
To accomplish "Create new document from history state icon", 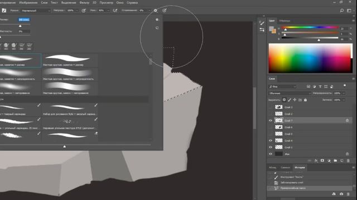I will click(x=334, y=194).
